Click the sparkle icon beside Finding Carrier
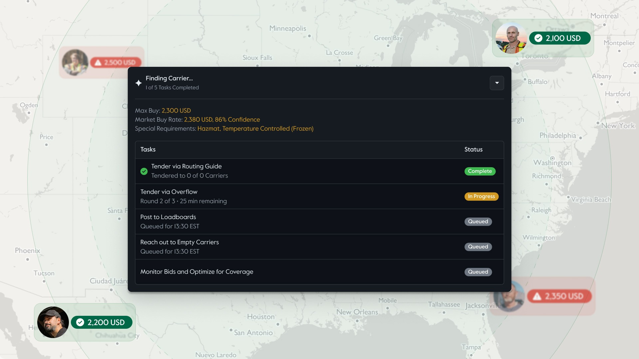The height and width of the screenshot is (359, 639). pos(138,83)
